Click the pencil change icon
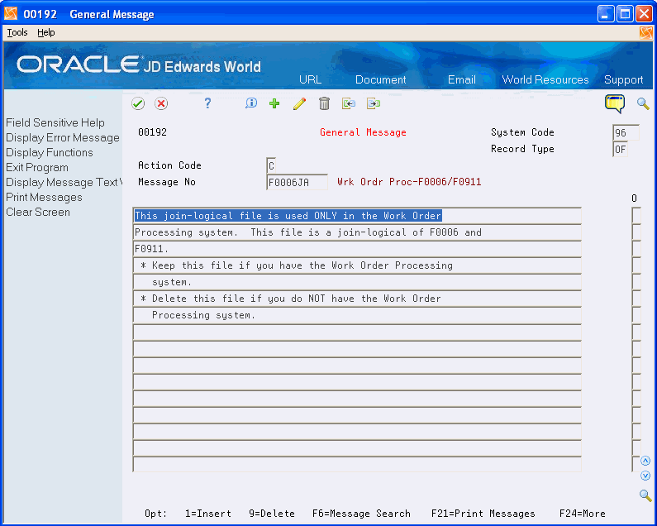 click(x=300, y=103)
